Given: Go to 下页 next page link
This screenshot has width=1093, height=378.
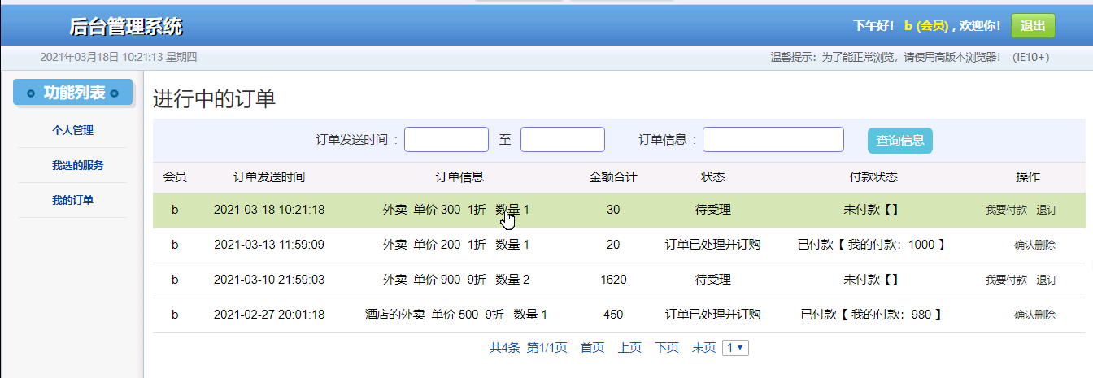Looking at the screenshot, I should [667, 347].
